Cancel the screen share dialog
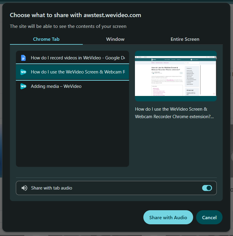Screen dimensions: 233x236 (x=209, y=217)
